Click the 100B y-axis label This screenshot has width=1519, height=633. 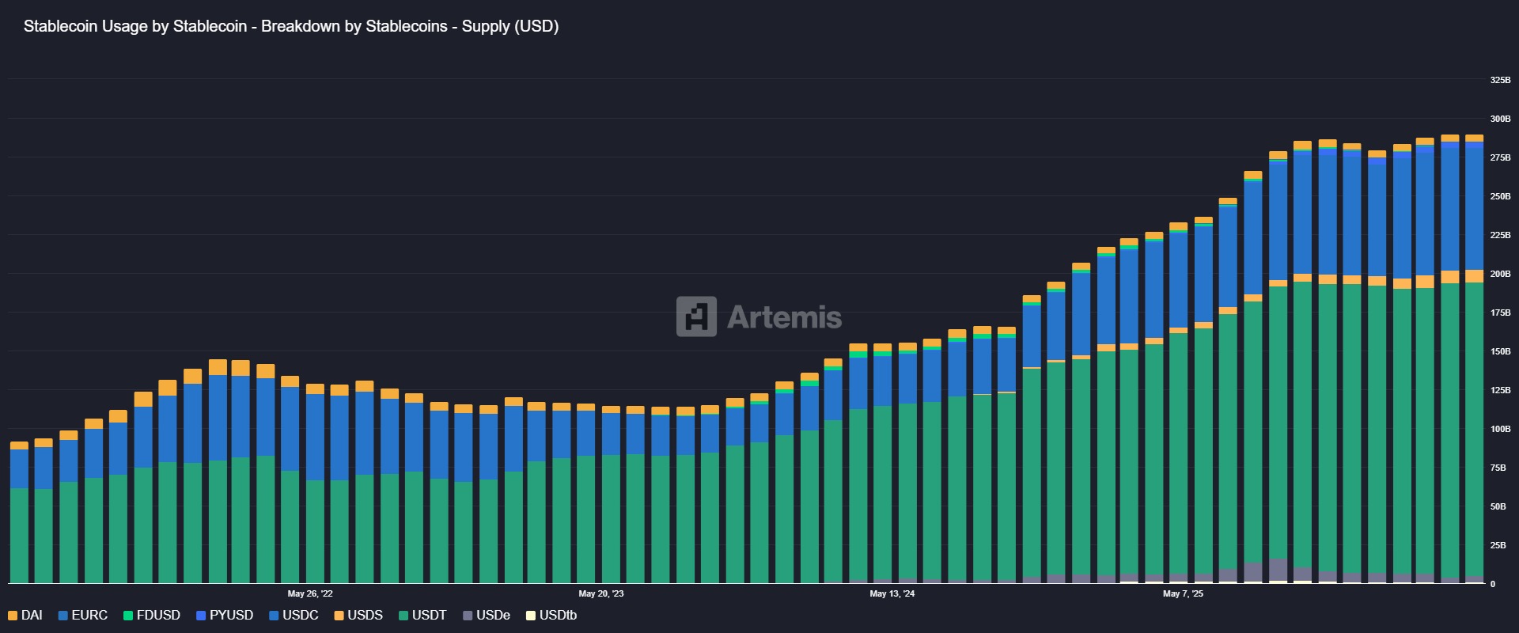tap(1500, 429)
